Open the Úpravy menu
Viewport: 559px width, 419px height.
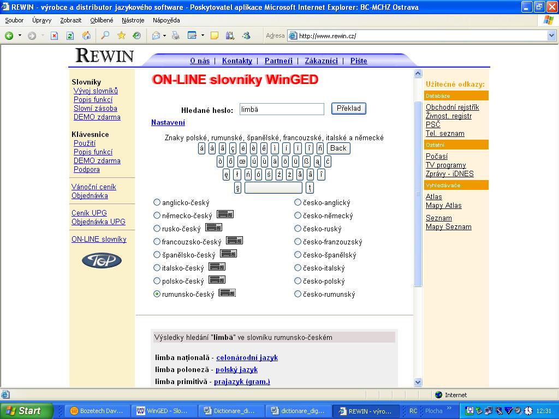(x=41, y=20)
